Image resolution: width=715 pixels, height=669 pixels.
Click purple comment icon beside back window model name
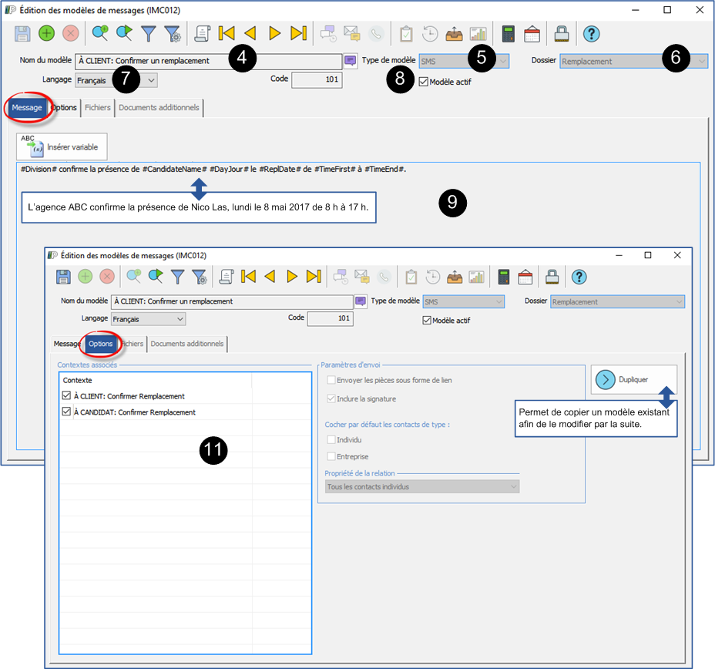click(351, 61)
